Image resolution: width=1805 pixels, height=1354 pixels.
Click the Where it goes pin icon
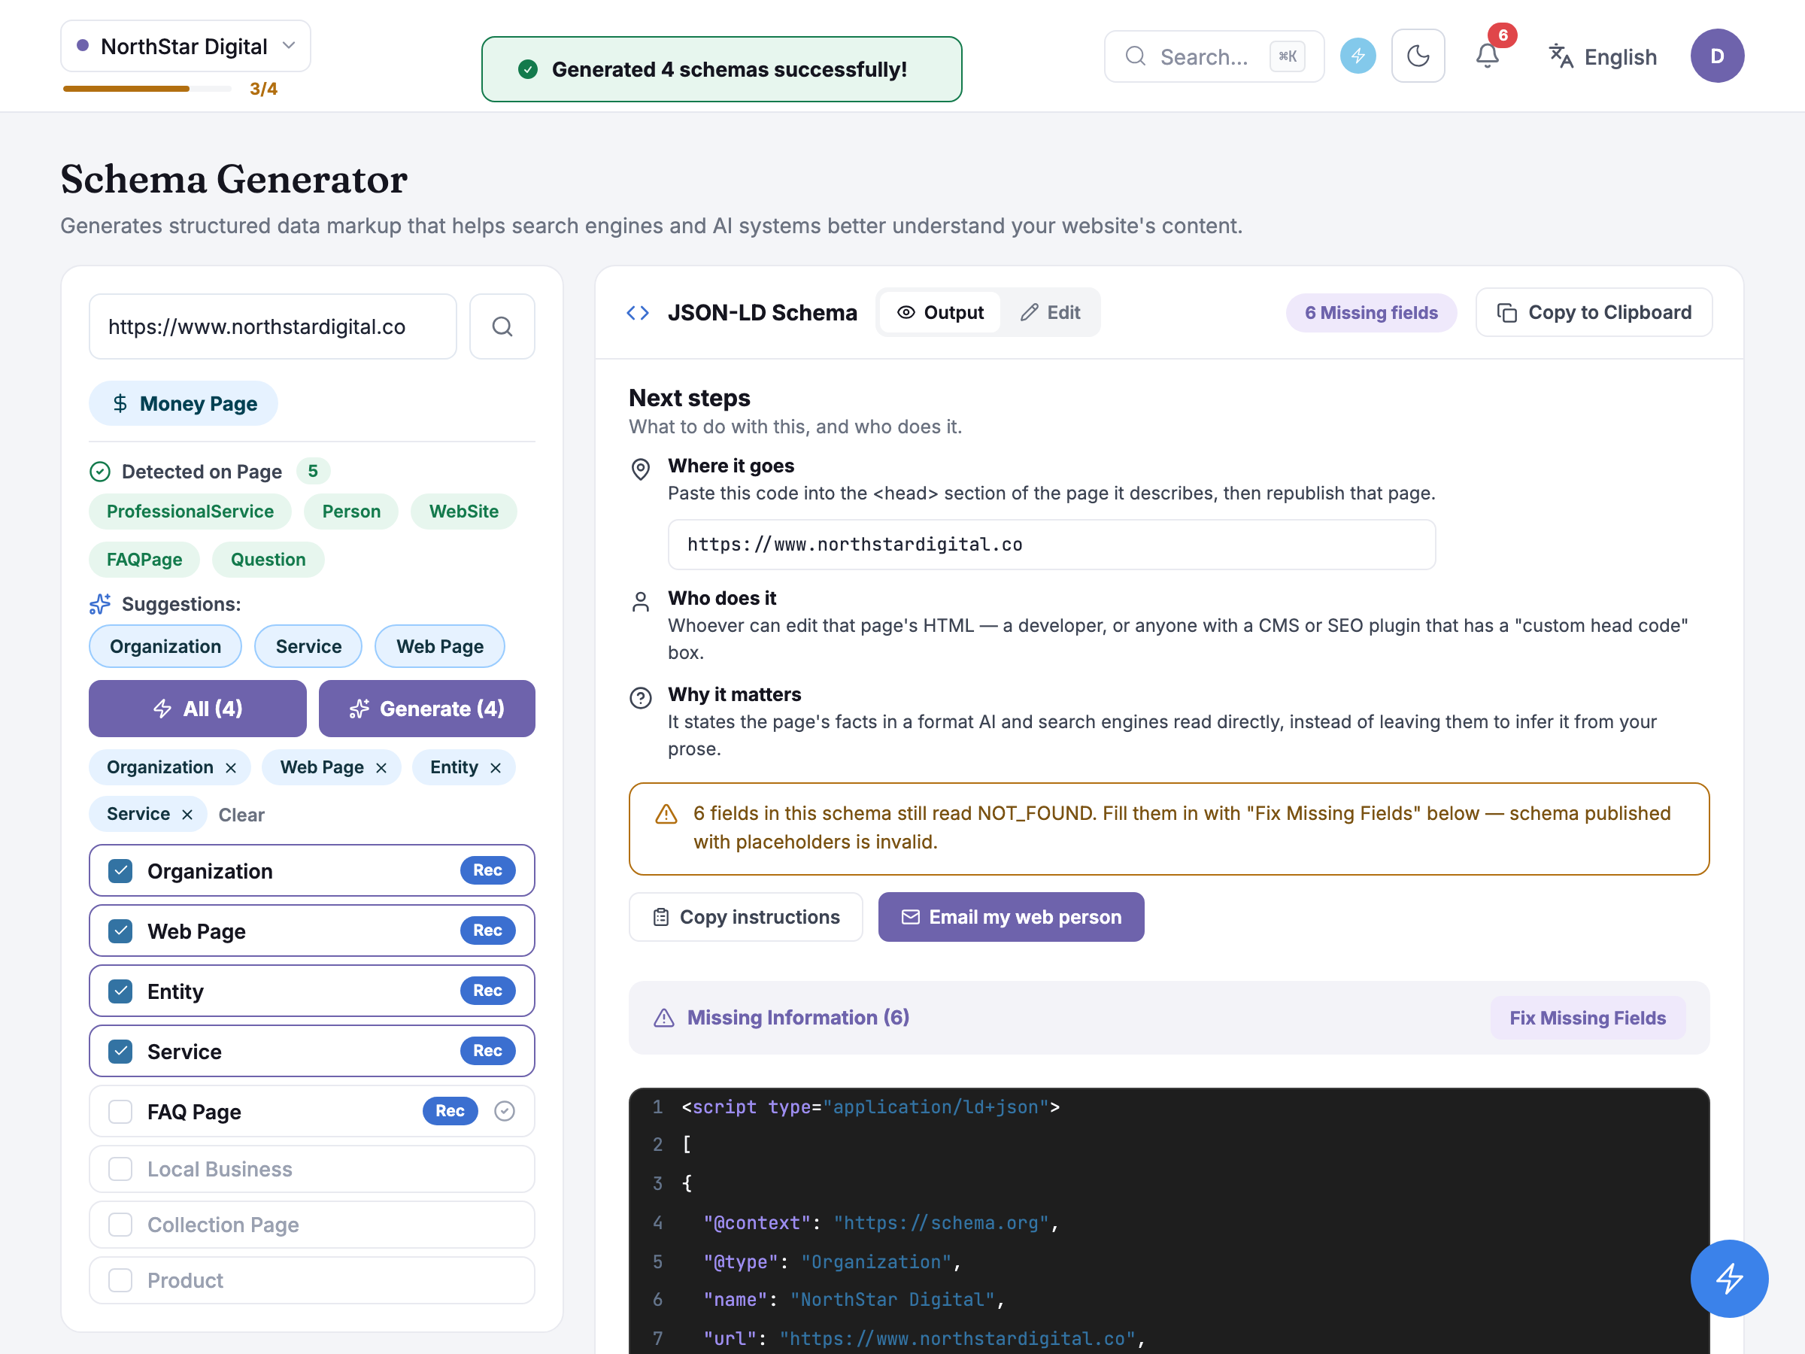pyautogui.click(x=641, y=469)
